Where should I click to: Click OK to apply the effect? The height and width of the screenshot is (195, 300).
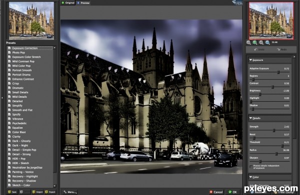(x=233, y=192)
